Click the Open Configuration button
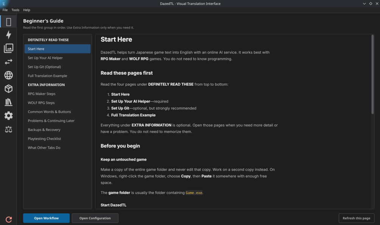Screen dimensions: 380x225 95,218
